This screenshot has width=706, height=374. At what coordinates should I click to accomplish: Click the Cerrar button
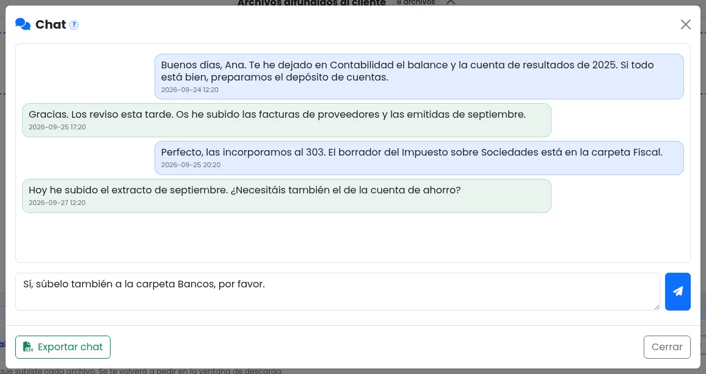[667, 347]
